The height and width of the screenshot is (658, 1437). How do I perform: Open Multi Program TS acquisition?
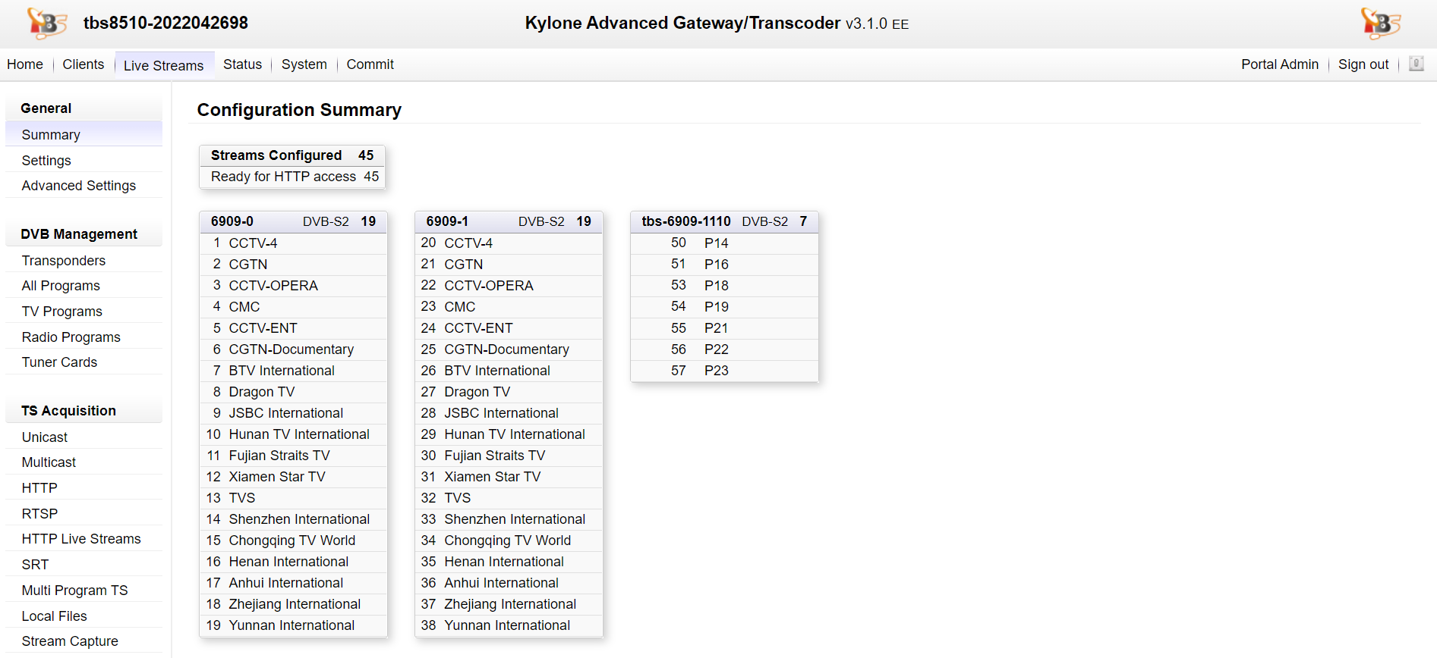coord(74,591)
